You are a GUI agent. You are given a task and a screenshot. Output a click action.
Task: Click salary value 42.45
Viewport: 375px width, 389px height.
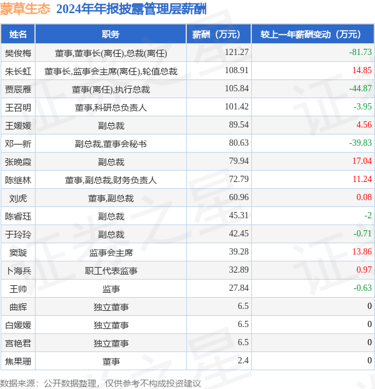pos(239,233)
